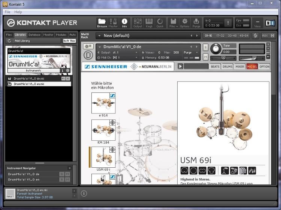This screenshot has width=281, height=210.
Task: Click the instrument volume slider
Action: click(x=252, y=58)
